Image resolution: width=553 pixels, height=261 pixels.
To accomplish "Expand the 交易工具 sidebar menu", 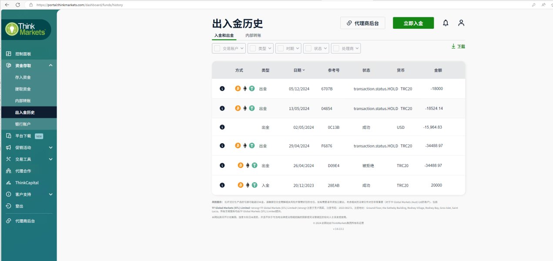I will pyautogui.click(x=50, y=159).
